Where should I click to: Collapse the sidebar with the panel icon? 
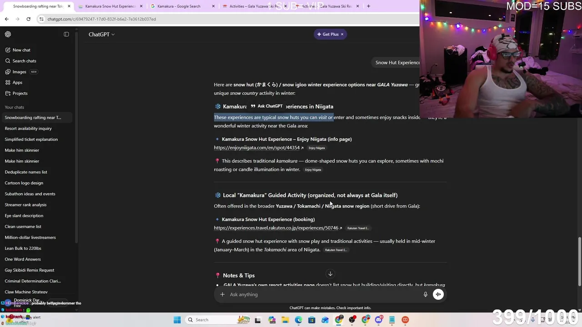click(66, 34)
